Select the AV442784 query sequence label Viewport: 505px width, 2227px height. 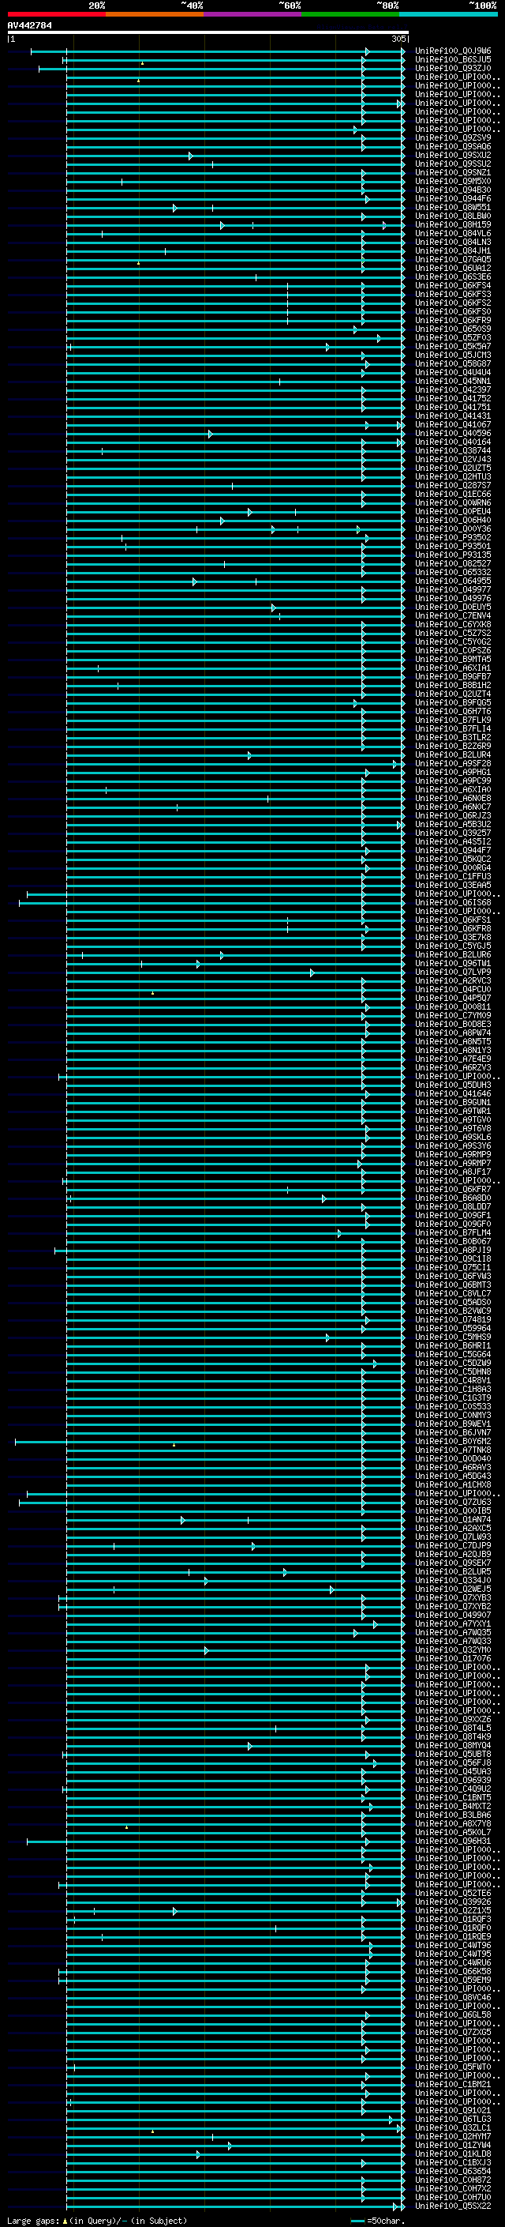(x=29, y=26)
